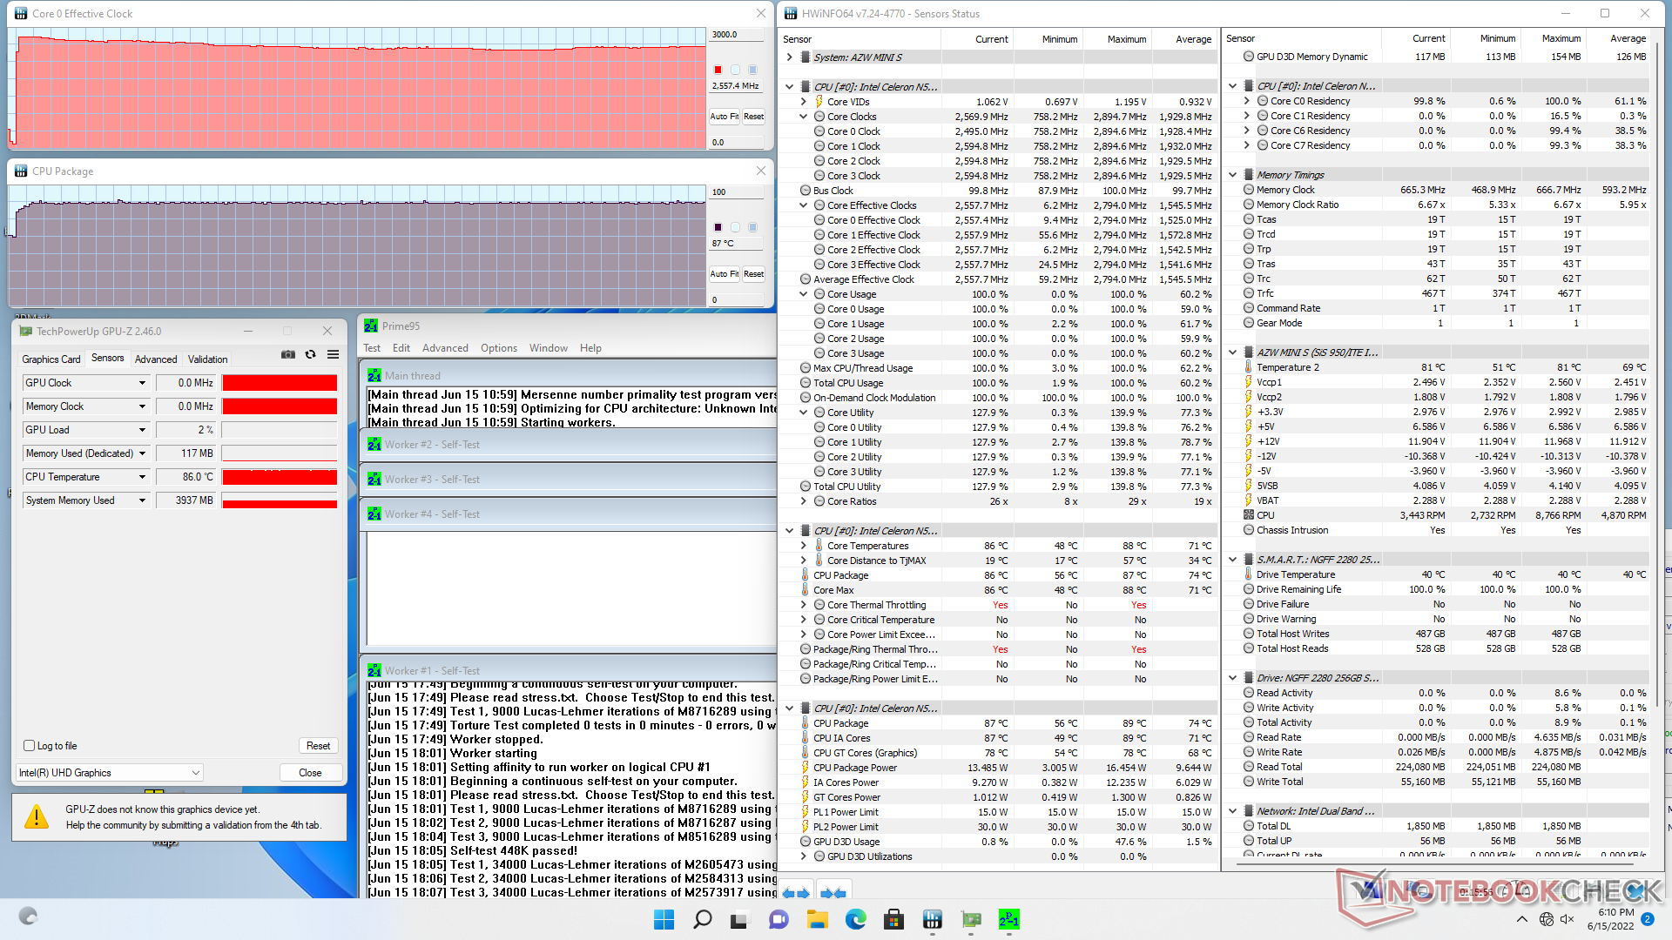Open Prime95 Edit menu
1672x940 pixels.
click(401, 348)
